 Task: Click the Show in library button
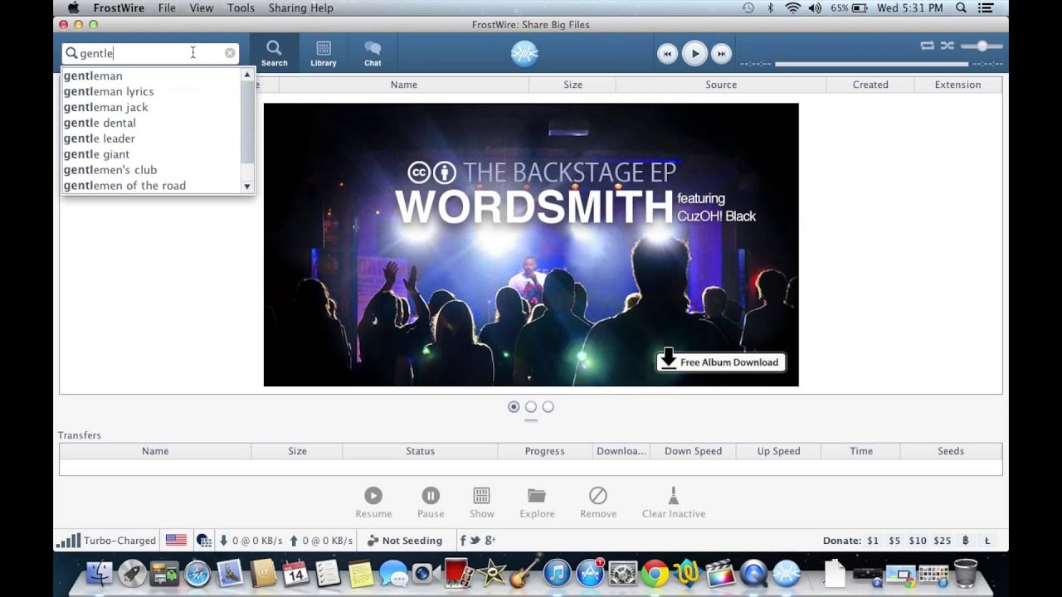pyautogui.click(x=481, y=502)
